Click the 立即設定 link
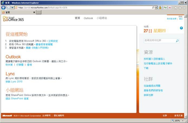The image size is (188, 123). (x=53, y=41)
